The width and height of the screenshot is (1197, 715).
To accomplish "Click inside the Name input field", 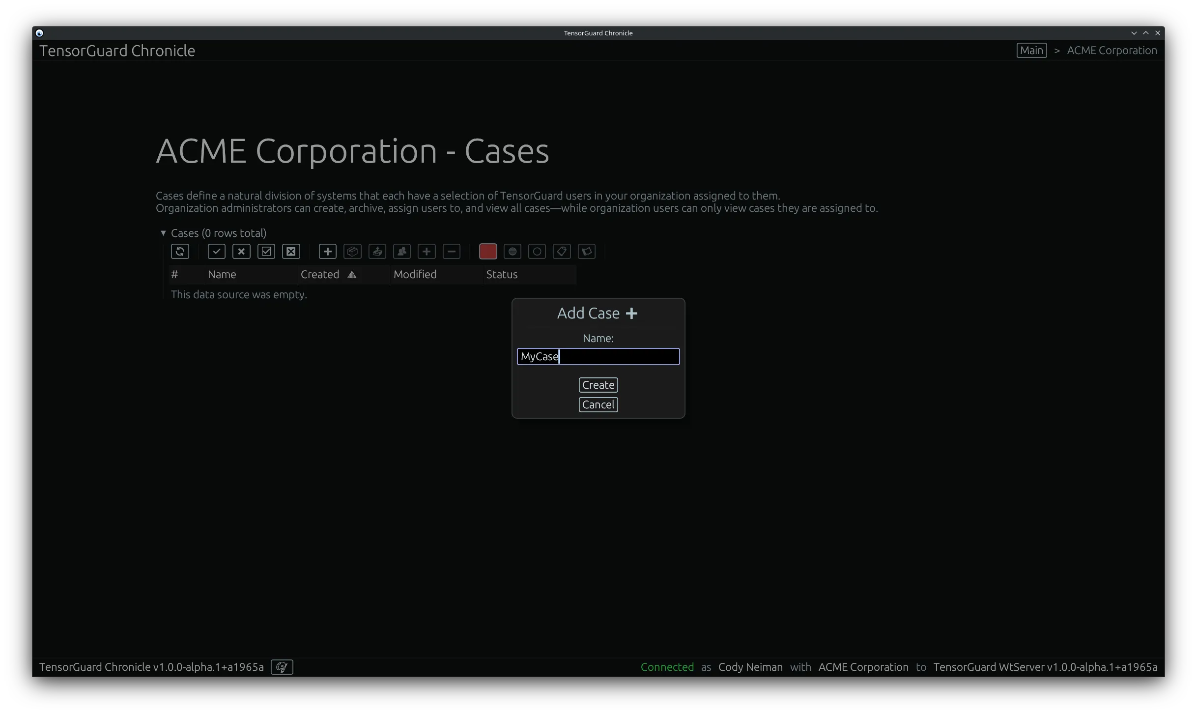I will point(598,356).
